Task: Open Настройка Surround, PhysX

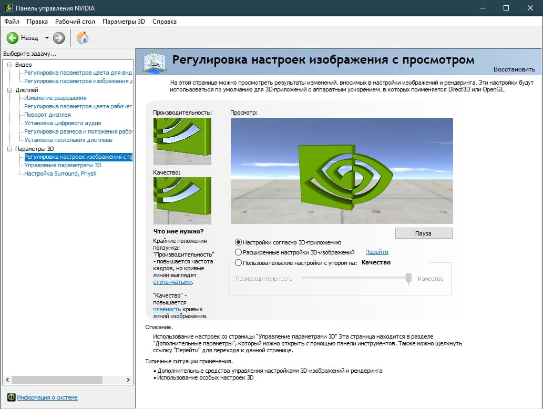Action: (x=60, y=173)
